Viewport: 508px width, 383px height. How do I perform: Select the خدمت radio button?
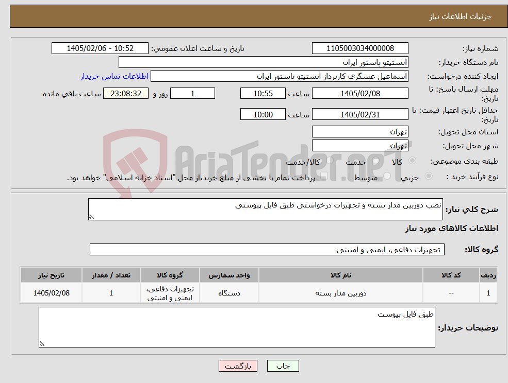[376, 161]
